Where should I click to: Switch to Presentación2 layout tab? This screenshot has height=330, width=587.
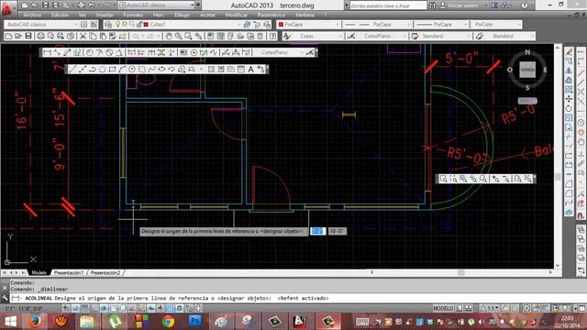click(105, 273)
